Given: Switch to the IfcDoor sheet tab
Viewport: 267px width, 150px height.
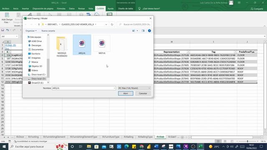Looking at the screenshot, I should pos(20,137).
